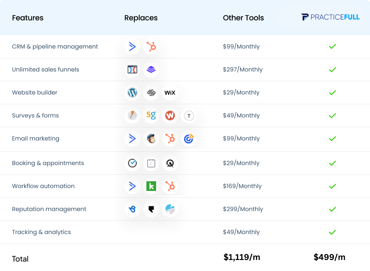Select the blue-orange concentric circle logo
Viewport: 370px width, 271px height.
[189, 139]
